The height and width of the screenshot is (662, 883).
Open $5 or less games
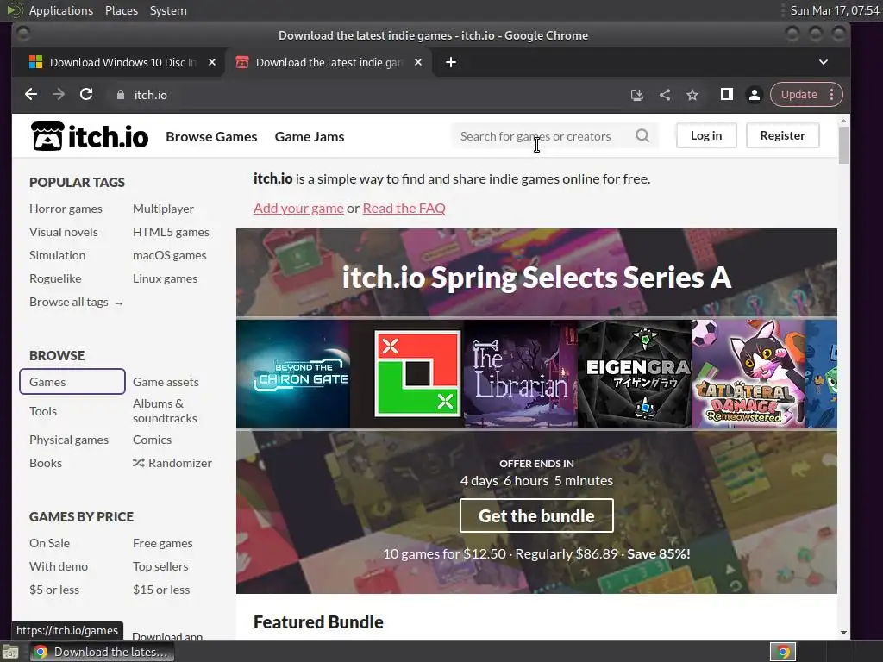pyautogui.click(x=54, y=590)
